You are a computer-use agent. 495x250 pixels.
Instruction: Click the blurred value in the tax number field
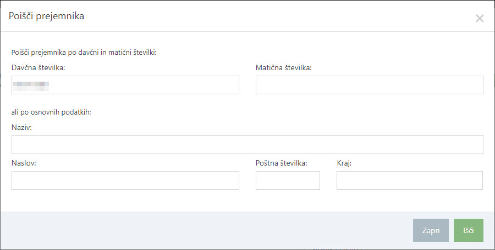[32, 85]
